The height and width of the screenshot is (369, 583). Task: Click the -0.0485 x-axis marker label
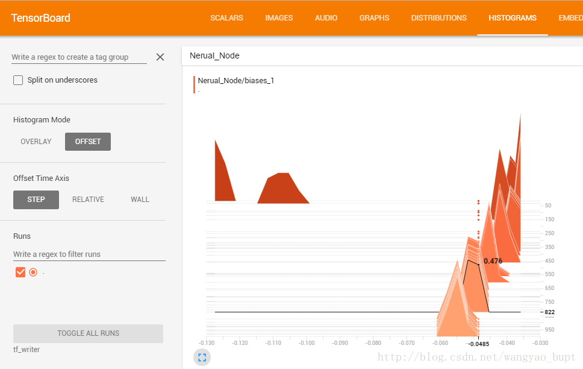pyautogui.click(x=479, y=344)
